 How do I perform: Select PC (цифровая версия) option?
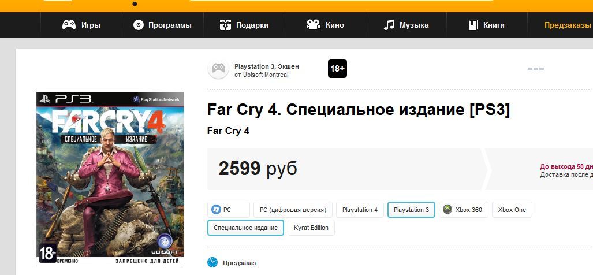(293, 210)
